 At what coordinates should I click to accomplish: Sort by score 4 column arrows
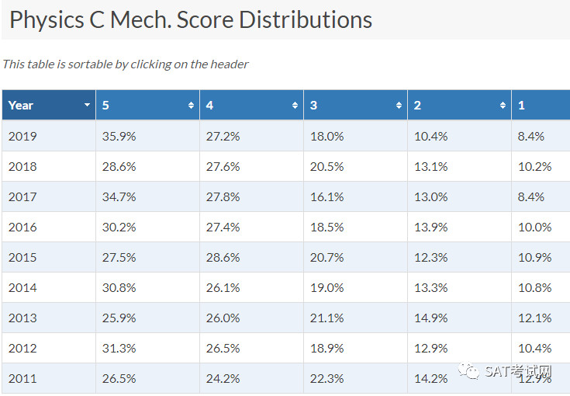pyautogui.click(x=295, y=105)
